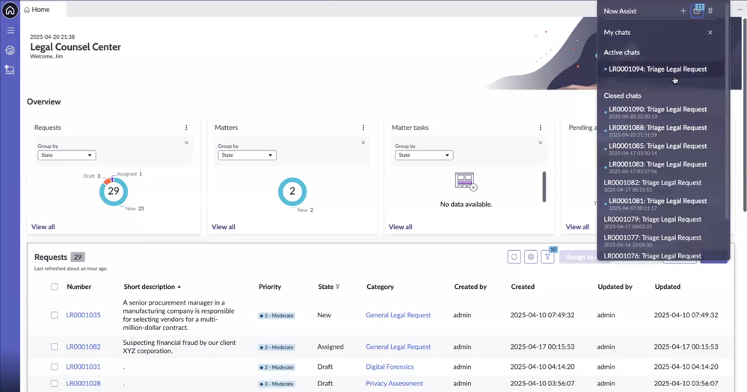Sort by the Created column header
This screenshot has width=747, height=392.
523,287
